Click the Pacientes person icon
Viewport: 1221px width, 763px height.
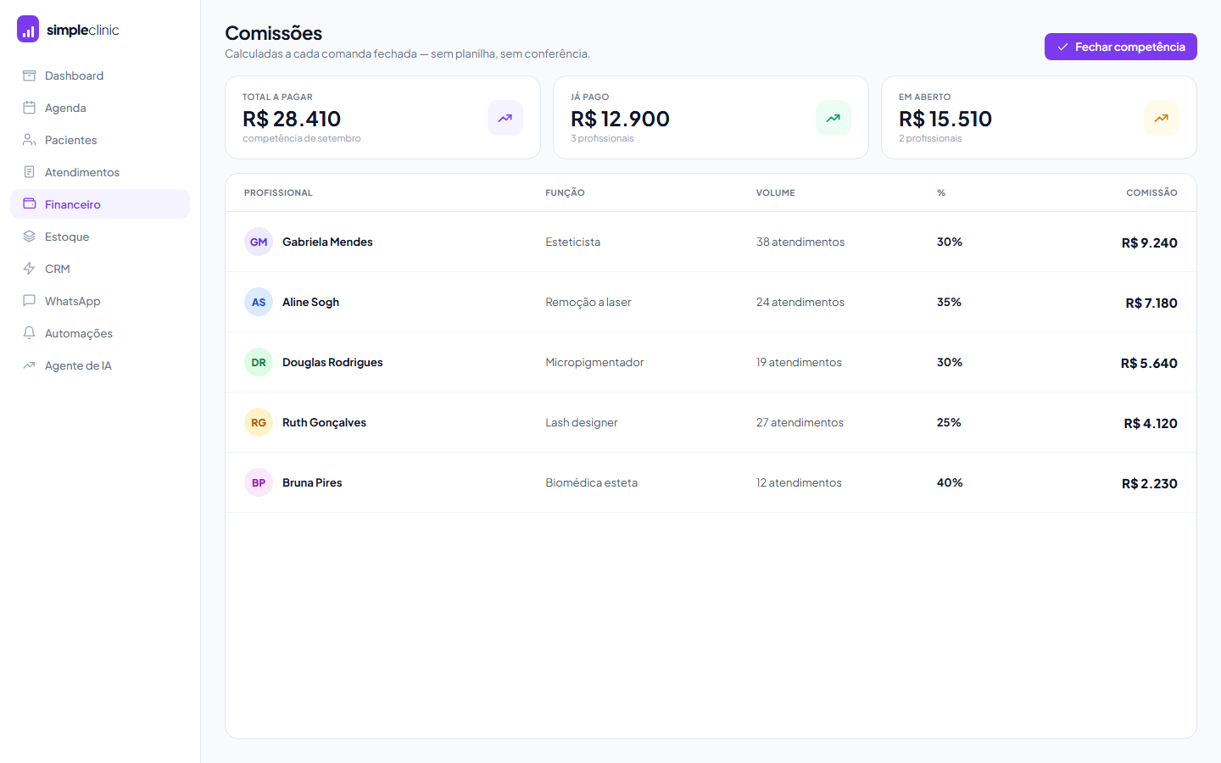29,140
